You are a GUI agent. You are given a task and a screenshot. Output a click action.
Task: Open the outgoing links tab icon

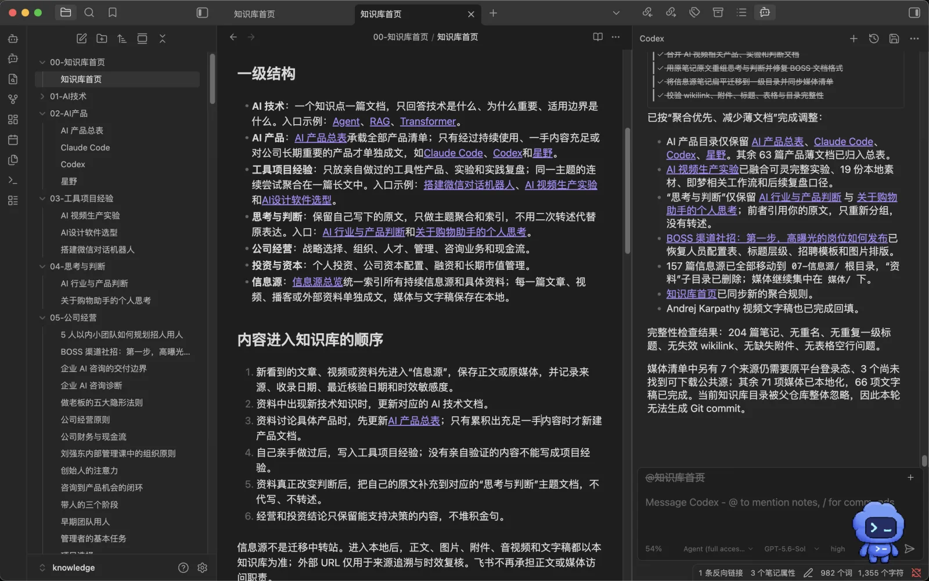[671, 12]
